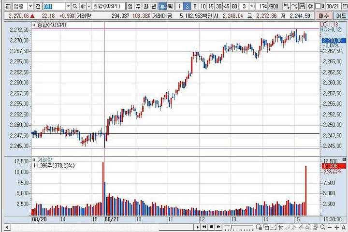Select the 틱 (tick) period button
This screenshot has width=348, height=232.
[x=170, y=6]
